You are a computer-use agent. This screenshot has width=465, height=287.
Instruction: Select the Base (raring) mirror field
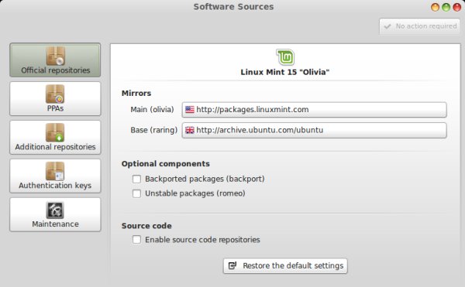point(314,130)
